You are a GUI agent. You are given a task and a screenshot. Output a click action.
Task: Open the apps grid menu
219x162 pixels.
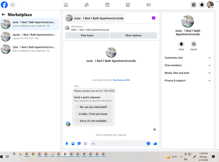(x=194, y=5)
